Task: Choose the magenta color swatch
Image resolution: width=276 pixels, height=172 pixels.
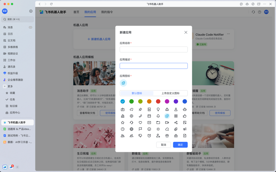Action: tap(167, 101)
